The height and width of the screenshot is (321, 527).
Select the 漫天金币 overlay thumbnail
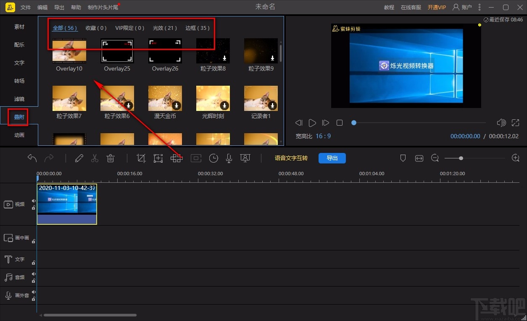coord(165,98)
